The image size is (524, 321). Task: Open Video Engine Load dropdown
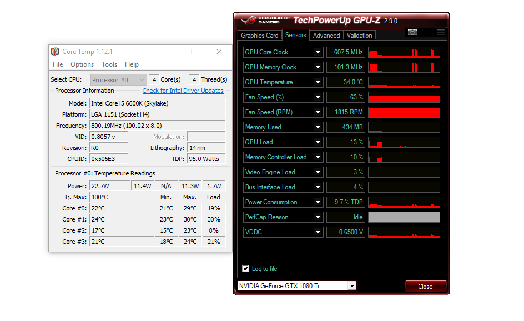point(318,172)
